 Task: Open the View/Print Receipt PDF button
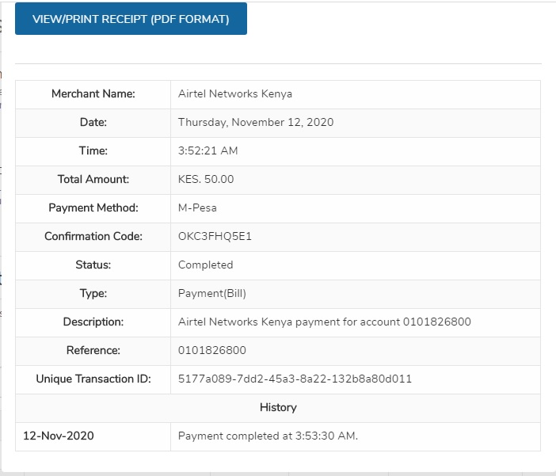[131, 19]
